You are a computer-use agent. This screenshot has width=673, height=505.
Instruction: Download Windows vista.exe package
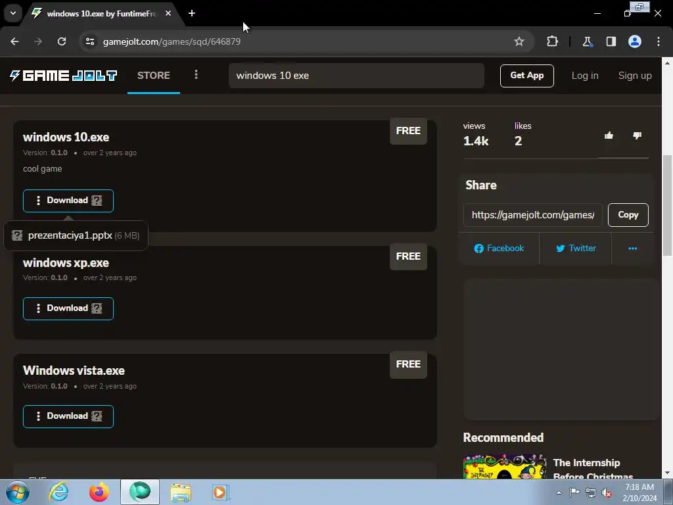[x=68, y=416]
